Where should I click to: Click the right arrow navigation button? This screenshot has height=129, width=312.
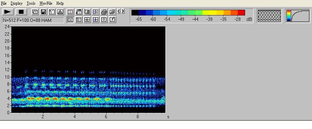pyautogui.click(x=123, y=11)
